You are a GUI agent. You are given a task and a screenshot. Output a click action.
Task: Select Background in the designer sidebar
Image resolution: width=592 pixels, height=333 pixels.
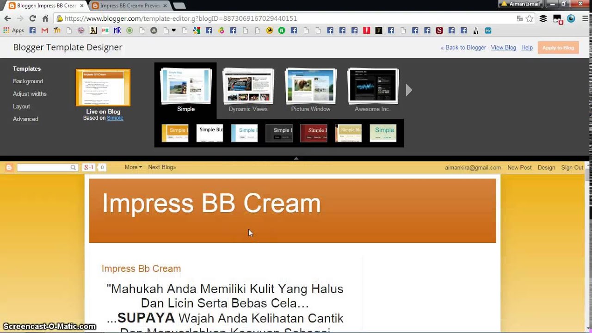tap(28, 81)
